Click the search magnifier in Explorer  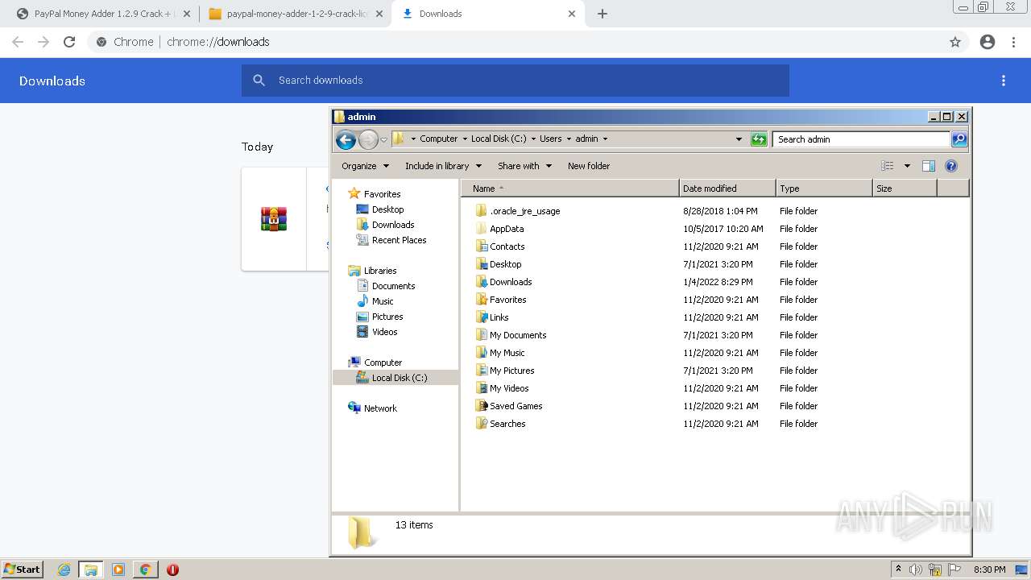pyautogui.click(x=959, y=139)
